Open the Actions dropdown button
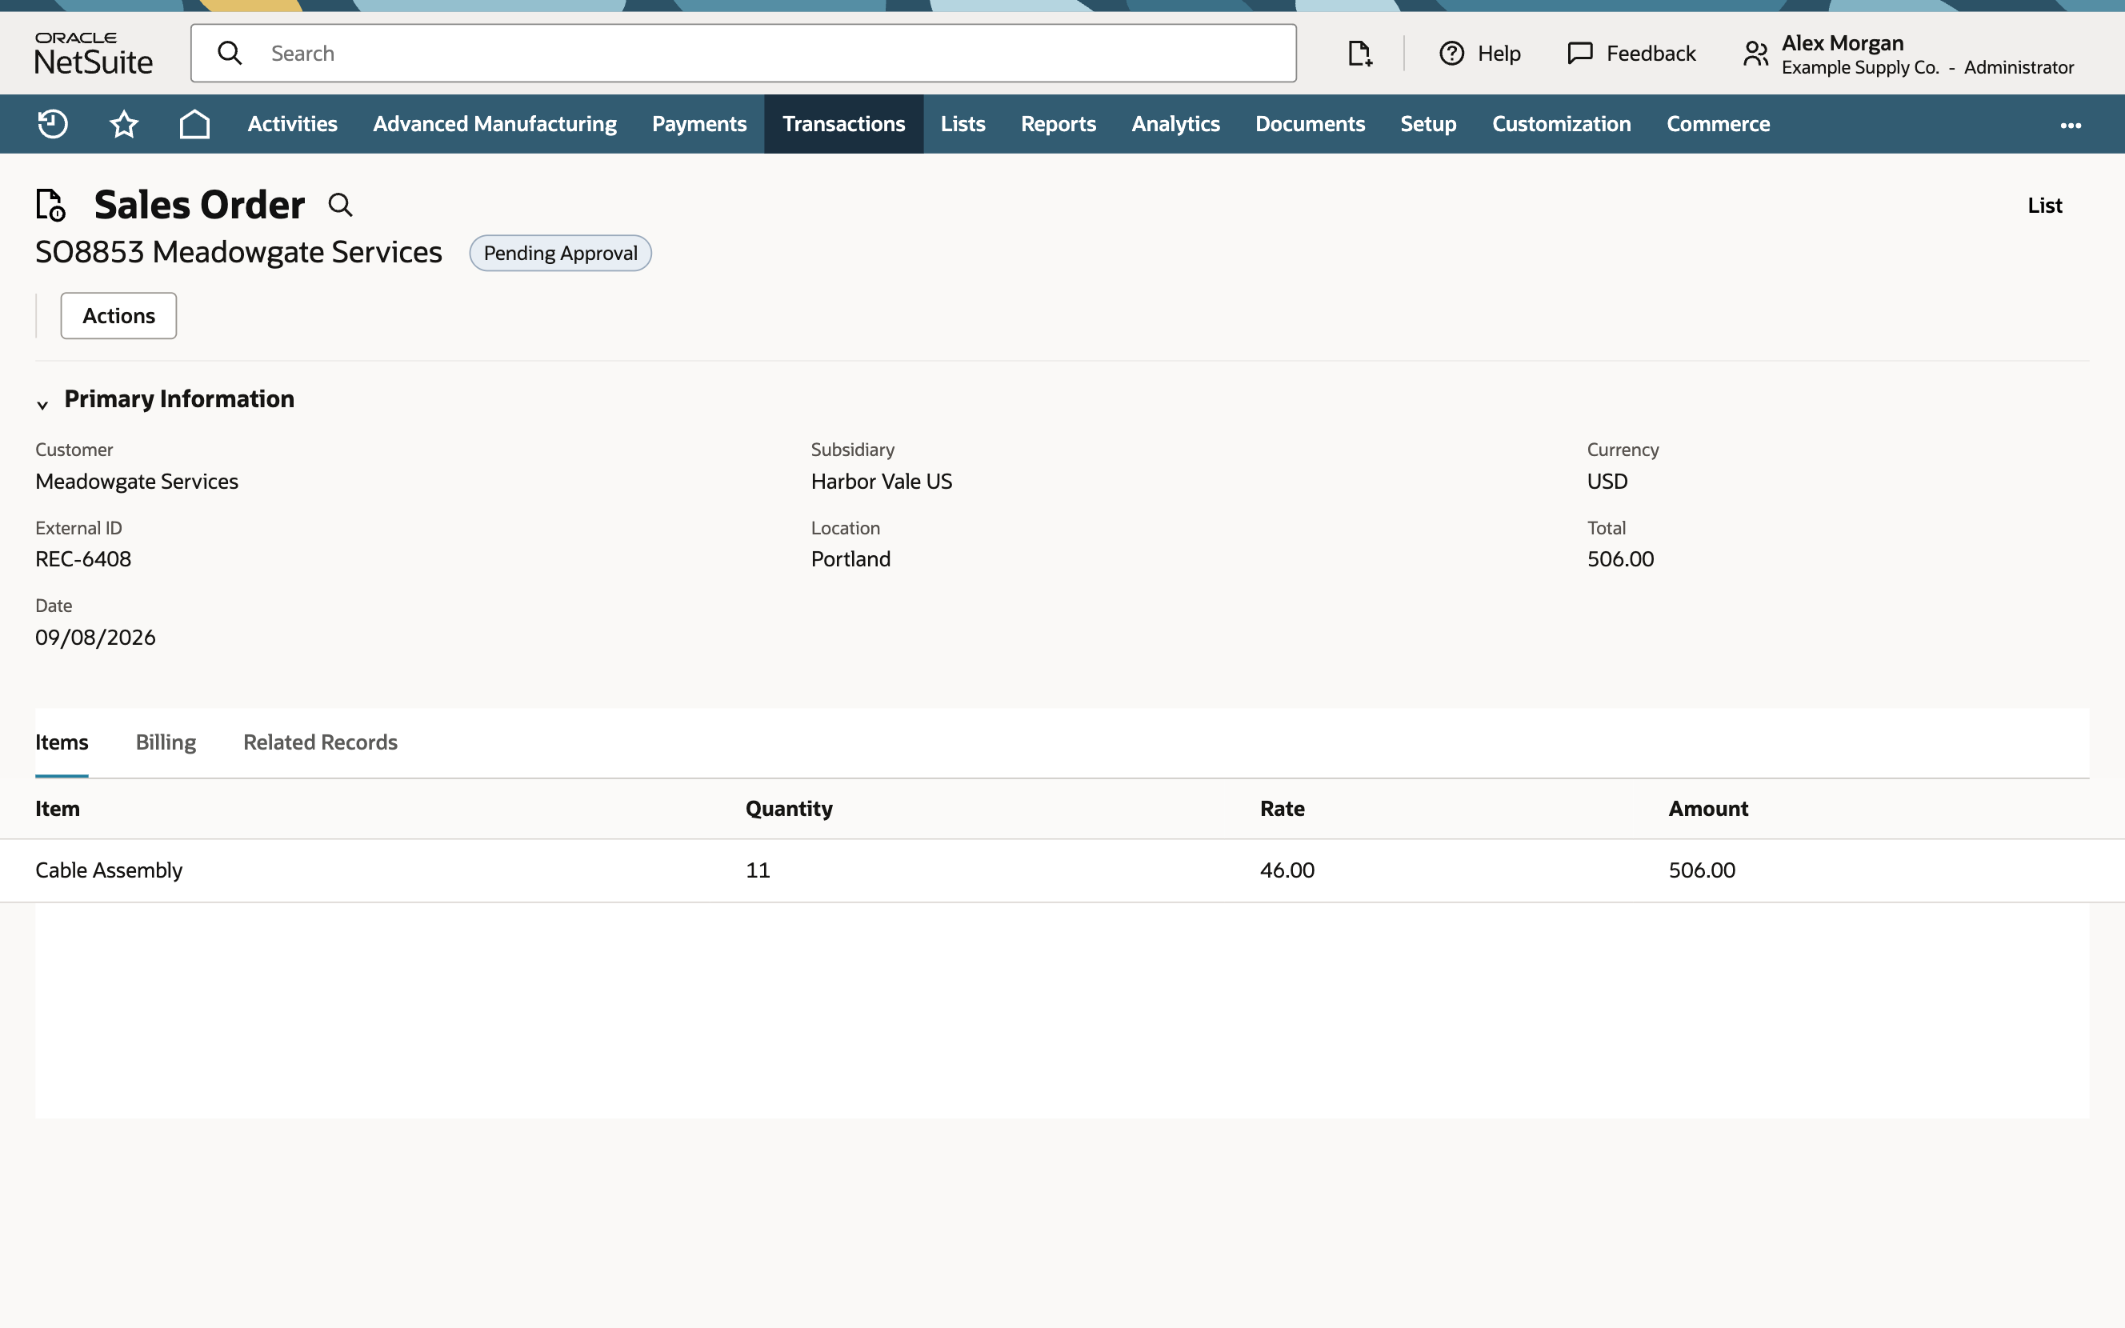Viewport: 2125px width, 1328px height. click(x=118, y=315)
